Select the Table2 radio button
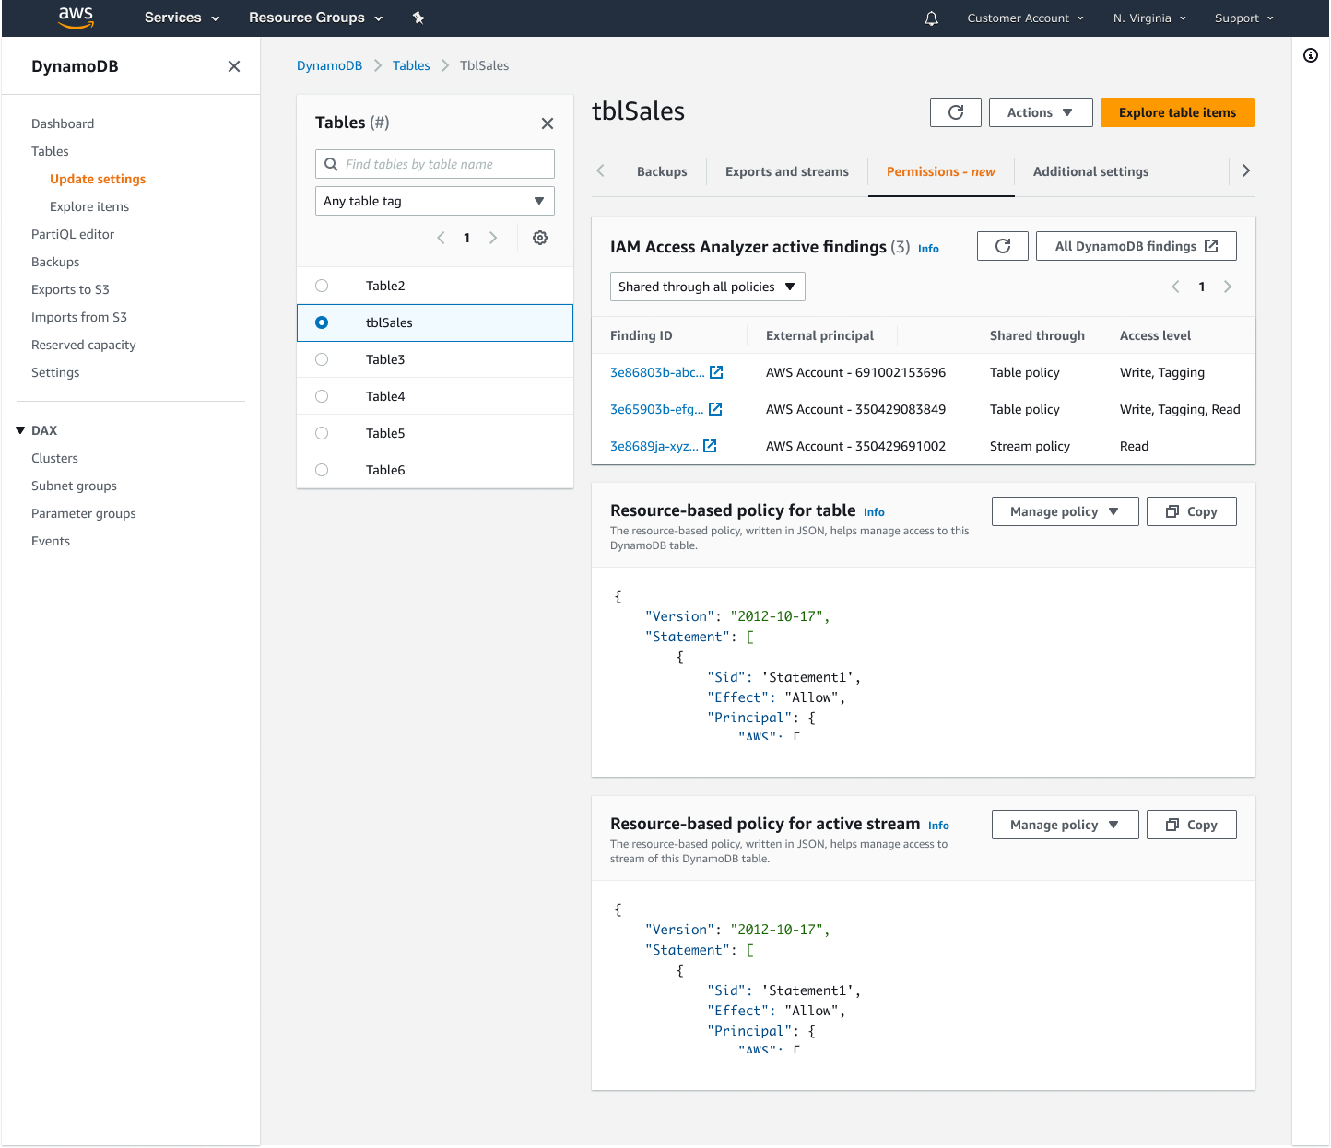 click(322, 286)
